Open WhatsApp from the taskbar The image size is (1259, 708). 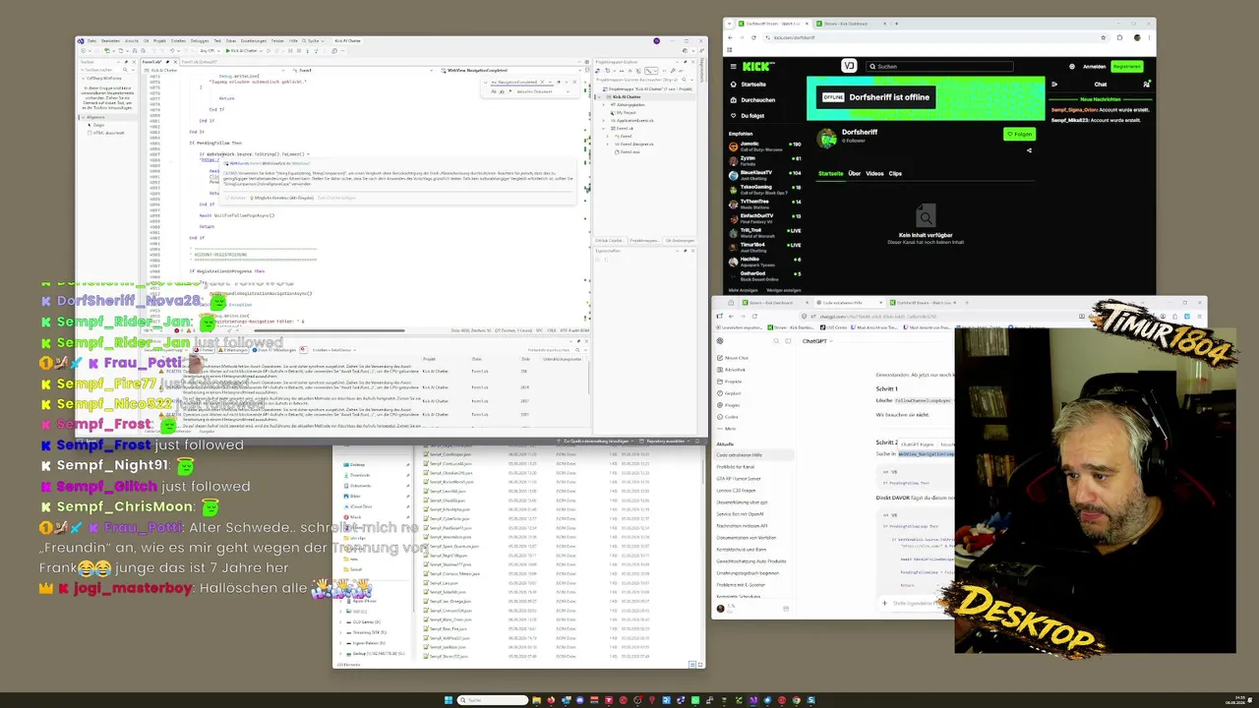click(695, 700)
